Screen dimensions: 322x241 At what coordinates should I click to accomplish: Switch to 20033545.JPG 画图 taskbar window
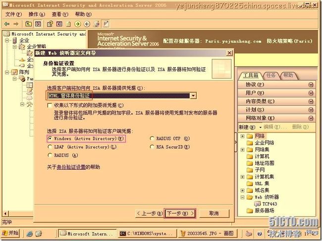point(208,234)
